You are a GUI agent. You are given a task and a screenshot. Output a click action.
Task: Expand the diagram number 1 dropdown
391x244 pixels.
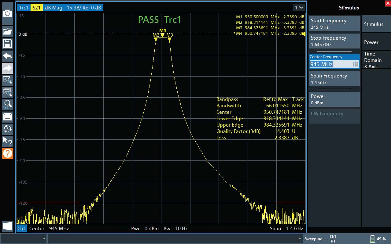point(299,8)
